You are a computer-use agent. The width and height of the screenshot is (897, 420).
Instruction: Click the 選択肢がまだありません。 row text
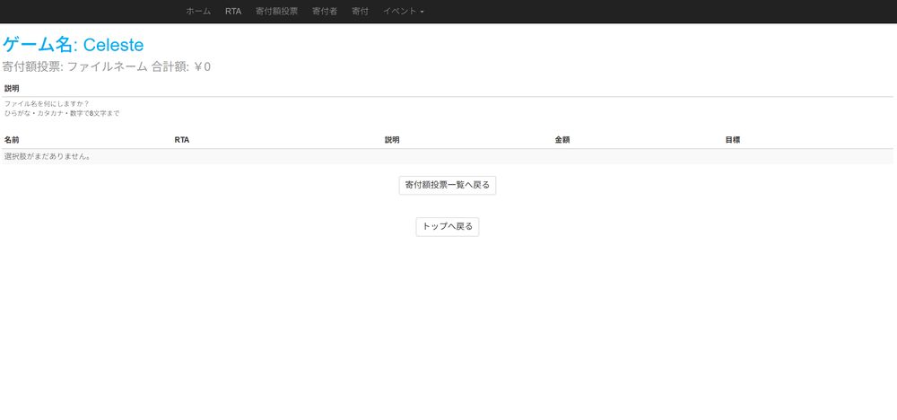pos(48,156)
